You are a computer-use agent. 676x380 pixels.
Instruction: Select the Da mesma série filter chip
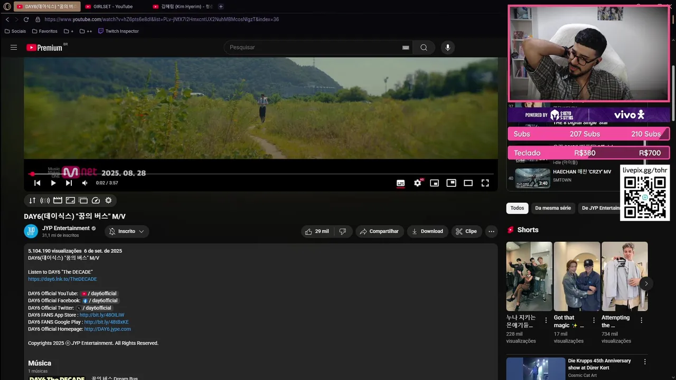click(553, 208)
